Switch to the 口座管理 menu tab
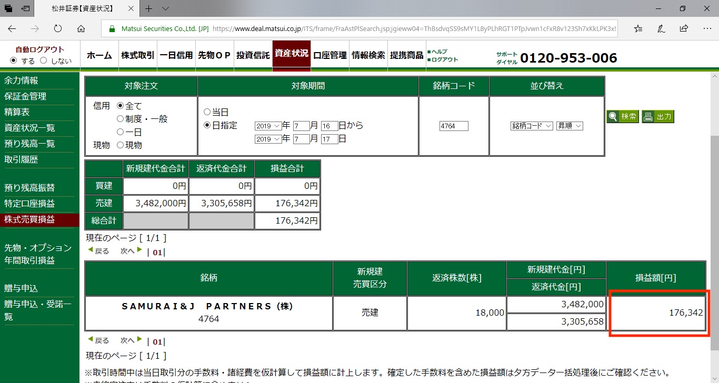The width and height of the screenshot is (719, 383). coord(330,55)
